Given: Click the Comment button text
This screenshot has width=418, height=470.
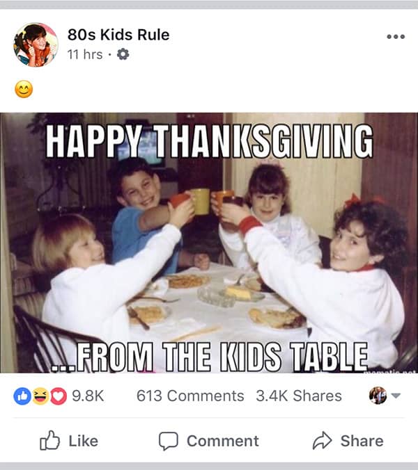Looking at the screenshot, I should [x=223, y=441].
